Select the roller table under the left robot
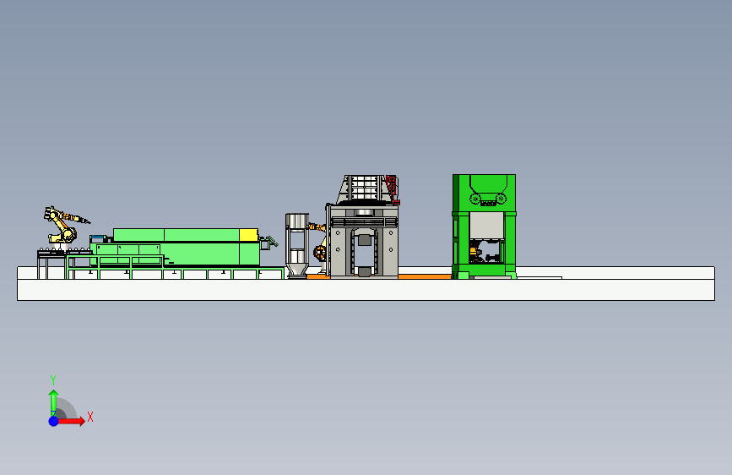The image size is (732, 475). pyautogui.click(x=64, y=264)
